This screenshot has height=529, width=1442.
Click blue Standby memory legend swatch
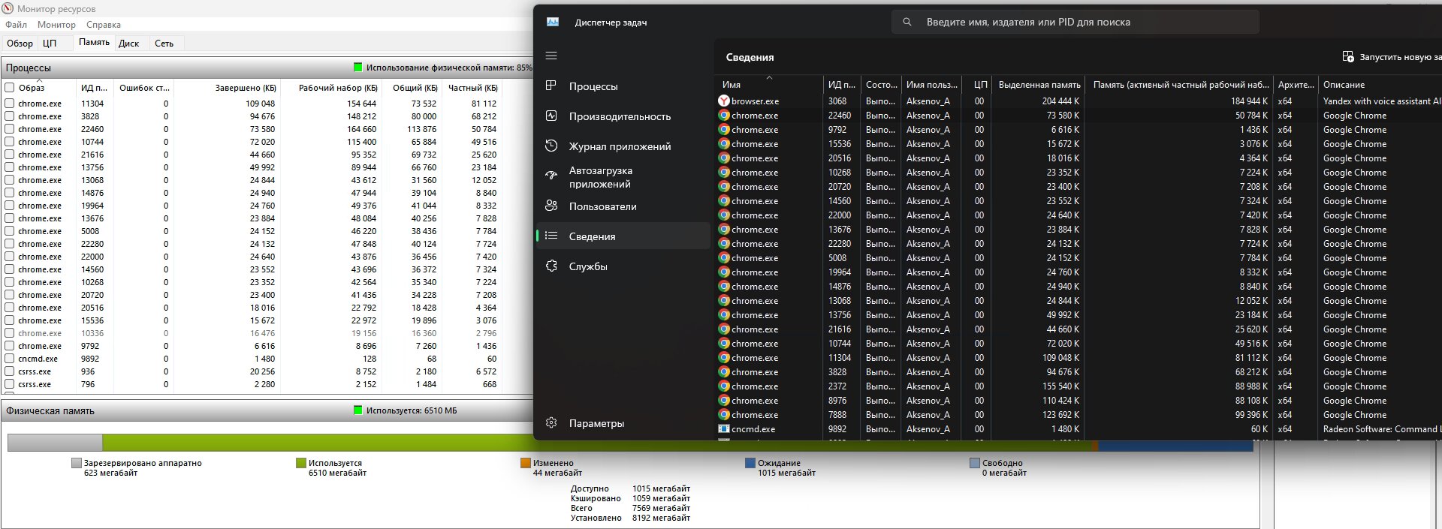(x=750, y=463)
